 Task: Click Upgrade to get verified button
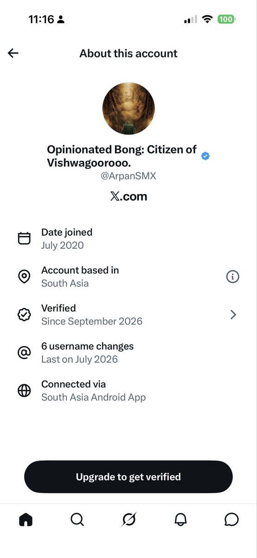point(128,477)
